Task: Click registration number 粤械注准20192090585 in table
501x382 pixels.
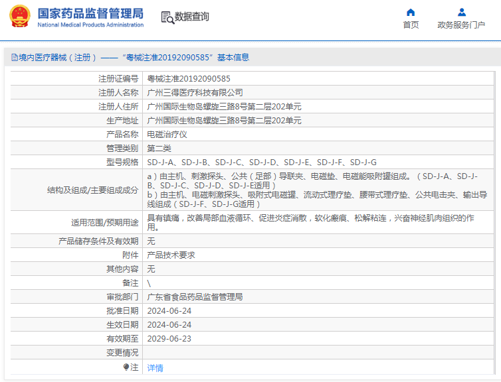Action: pos(189,79)
